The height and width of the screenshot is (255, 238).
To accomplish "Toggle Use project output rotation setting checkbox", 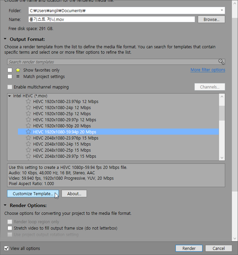I will [x=10, y=234].
